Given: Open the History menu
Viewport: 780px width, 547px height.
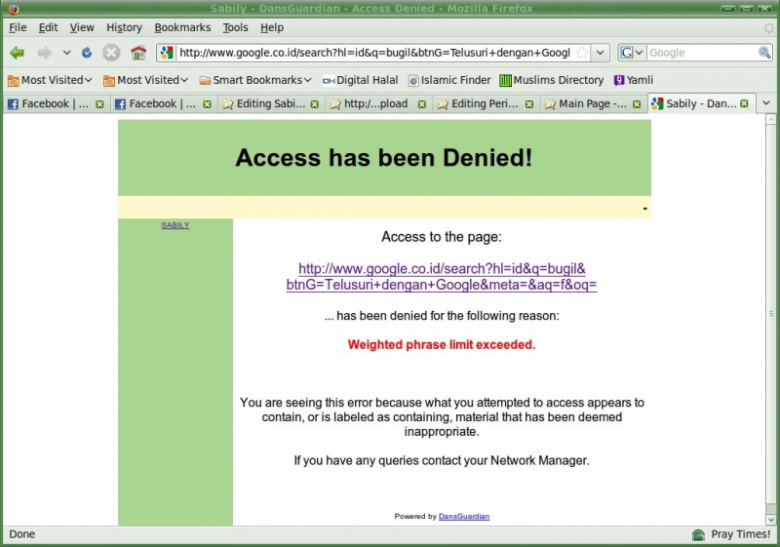Looking at the screenshot, I should (x=125, y=27).
